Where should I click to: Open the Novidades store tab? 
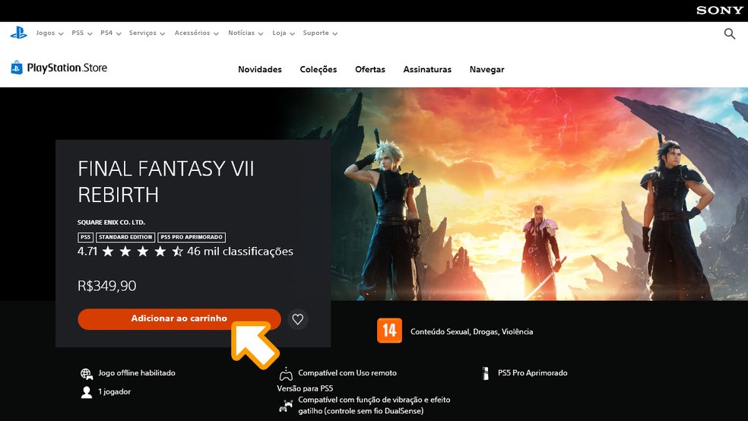point(260,70)
